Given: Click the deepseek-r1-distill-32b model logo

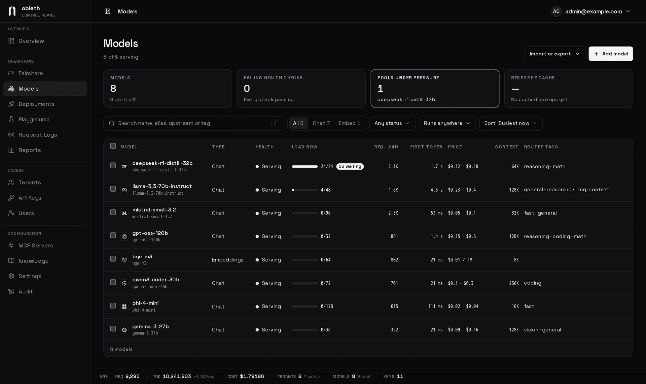Looking at the screenshot, I should click(x=124, y=166).
